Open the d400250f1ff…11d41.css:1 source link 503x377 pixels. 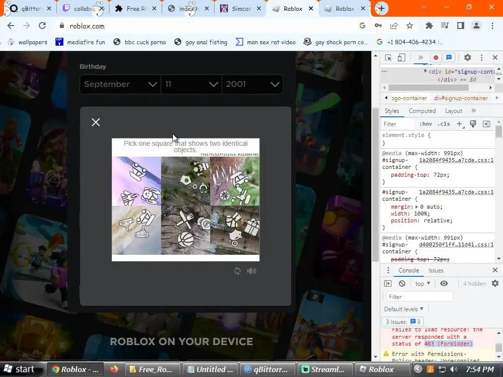click(x=456, y=244)
